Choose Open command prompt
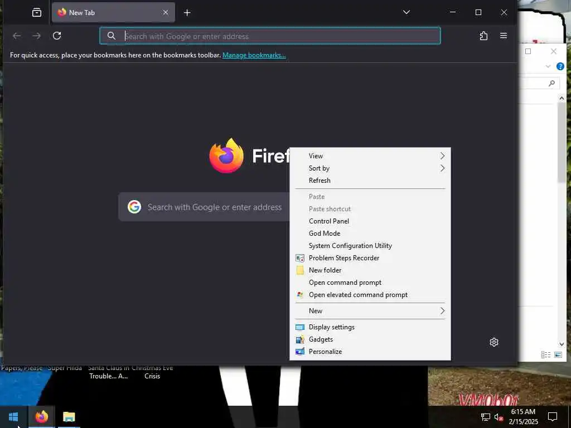Viewport: 571px width, 428px height. coord(370,283)
